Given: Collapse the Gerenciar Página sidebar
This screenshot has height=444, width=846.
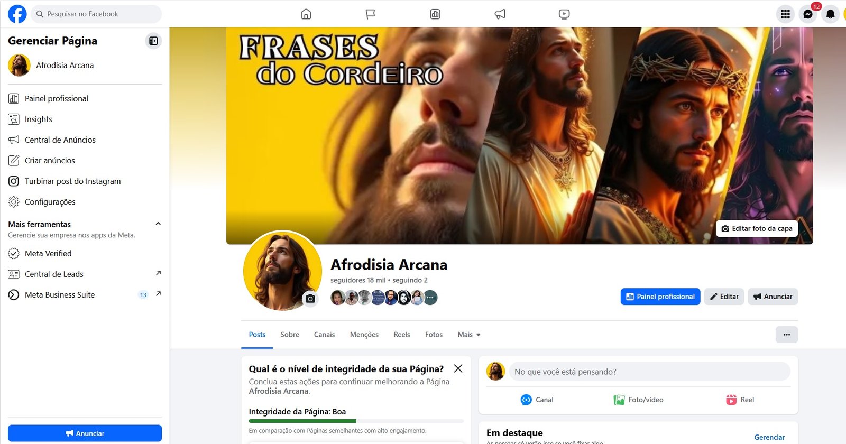Looking at the screenshot, I should pyautogui.click(x=153, y=41).
